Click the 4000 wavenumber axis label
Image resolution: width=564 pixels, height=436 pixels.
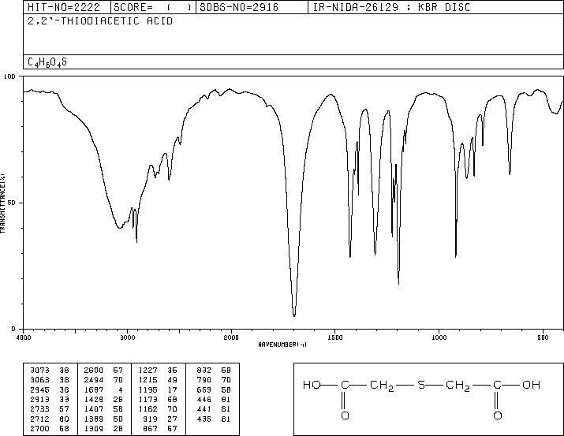[x=24, y=337]
